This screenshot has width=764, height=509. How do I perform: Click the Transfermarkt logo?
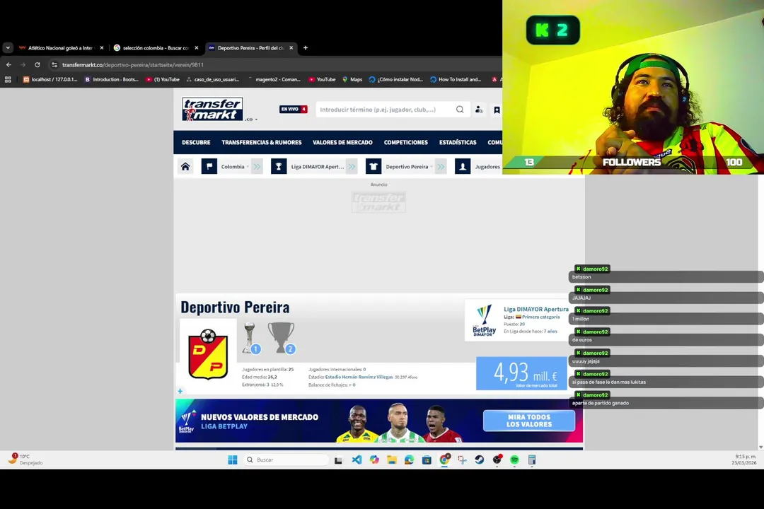pyautogui.click(x=212, y=109)
